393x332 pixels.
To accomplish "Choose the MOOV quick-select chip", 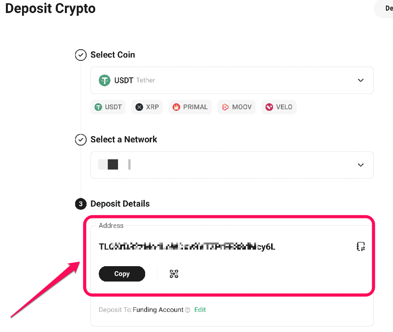I will (236, 107).
